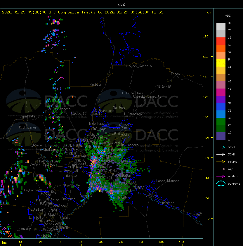Click the 'Composite Tracks' header text
243x246 pixels.
tap(77, 12)
